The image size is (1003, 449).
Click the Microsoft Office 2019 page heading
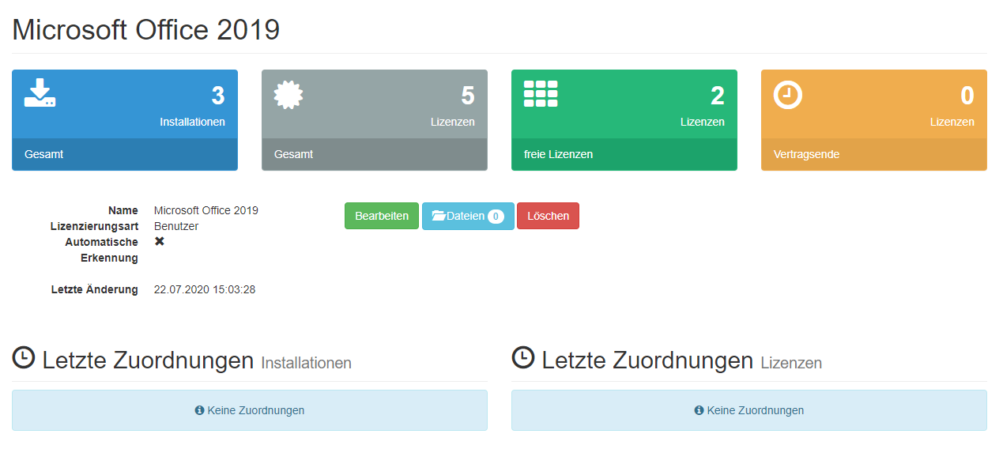tap(146, 29)
